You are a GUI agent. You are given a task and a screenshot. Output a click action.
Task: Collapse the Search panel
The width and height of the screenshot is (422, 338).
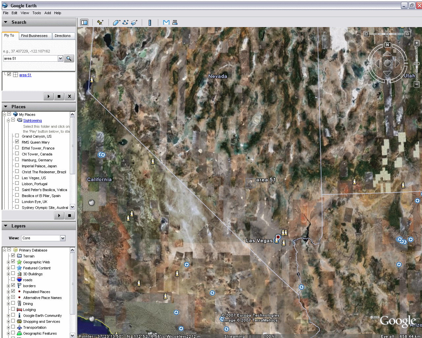tap(6, 22)
